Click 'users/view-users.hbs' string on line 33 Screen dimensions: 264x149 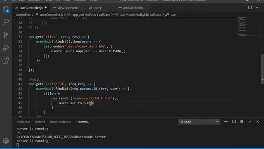(86, 46)
